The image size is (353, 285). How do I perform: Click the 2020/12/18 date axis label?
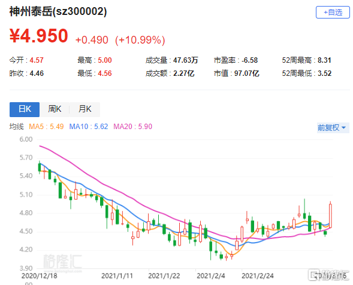[x=40, y=276]
